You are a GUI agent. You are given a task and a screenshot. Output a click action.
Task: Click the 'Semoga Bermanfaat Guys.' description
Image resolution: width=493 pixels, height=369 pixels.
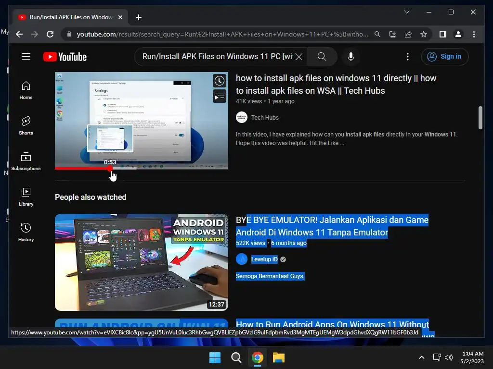[x=270, y=276]
